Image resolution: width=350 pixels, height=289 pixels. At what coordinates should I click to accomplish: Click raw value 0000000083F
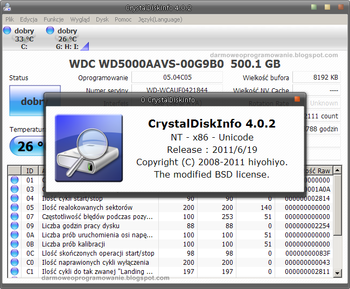click(x=308, y=253)
